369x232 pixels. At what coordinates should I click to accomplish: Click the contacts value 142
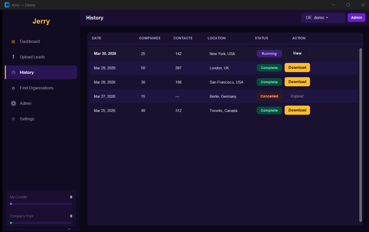click(178, 54)
